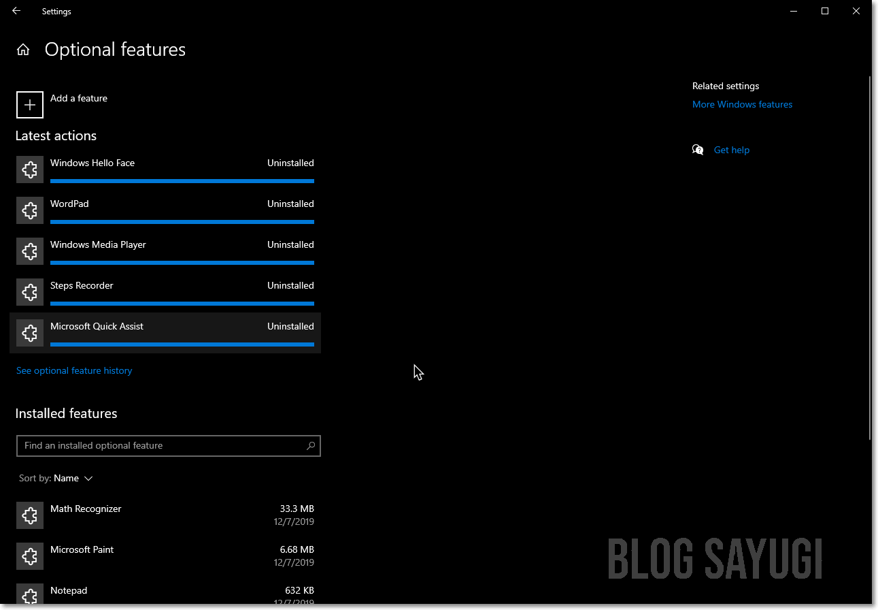
Task: Select the Windows Hello Face puzzle icon
Action: tap(30, 170)
